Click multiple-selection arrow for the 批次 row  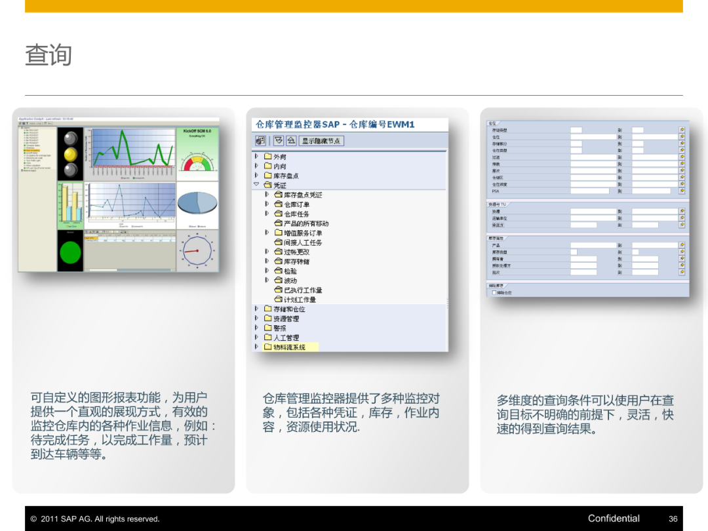(x=682, y=272)
